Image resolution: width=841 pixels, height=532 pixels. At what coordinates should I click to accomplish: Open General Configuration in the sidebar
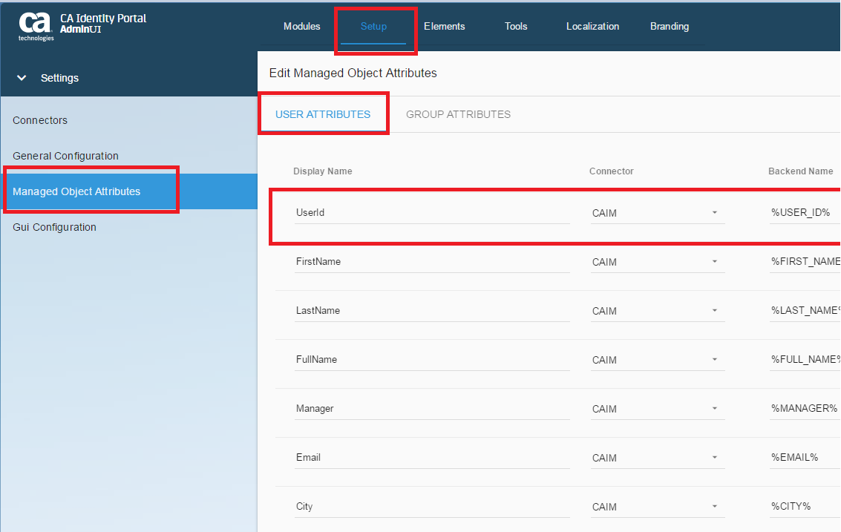click(65, 156)
